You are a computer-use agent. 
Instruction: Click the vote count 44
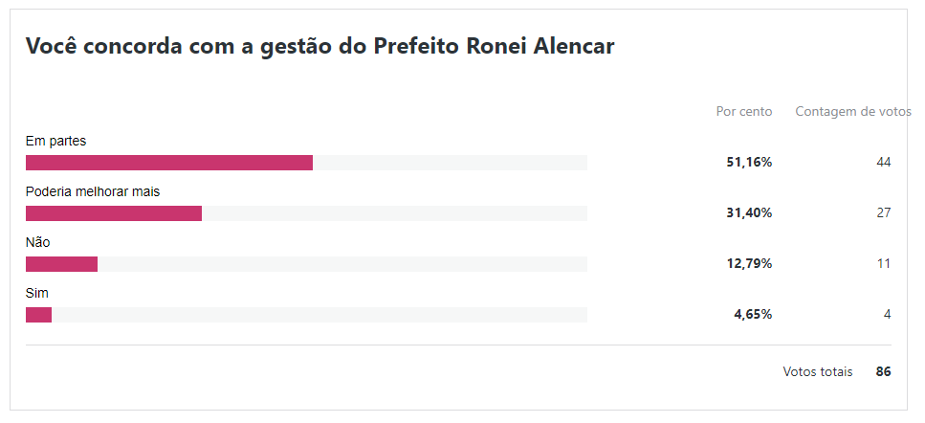pos(883,163)
